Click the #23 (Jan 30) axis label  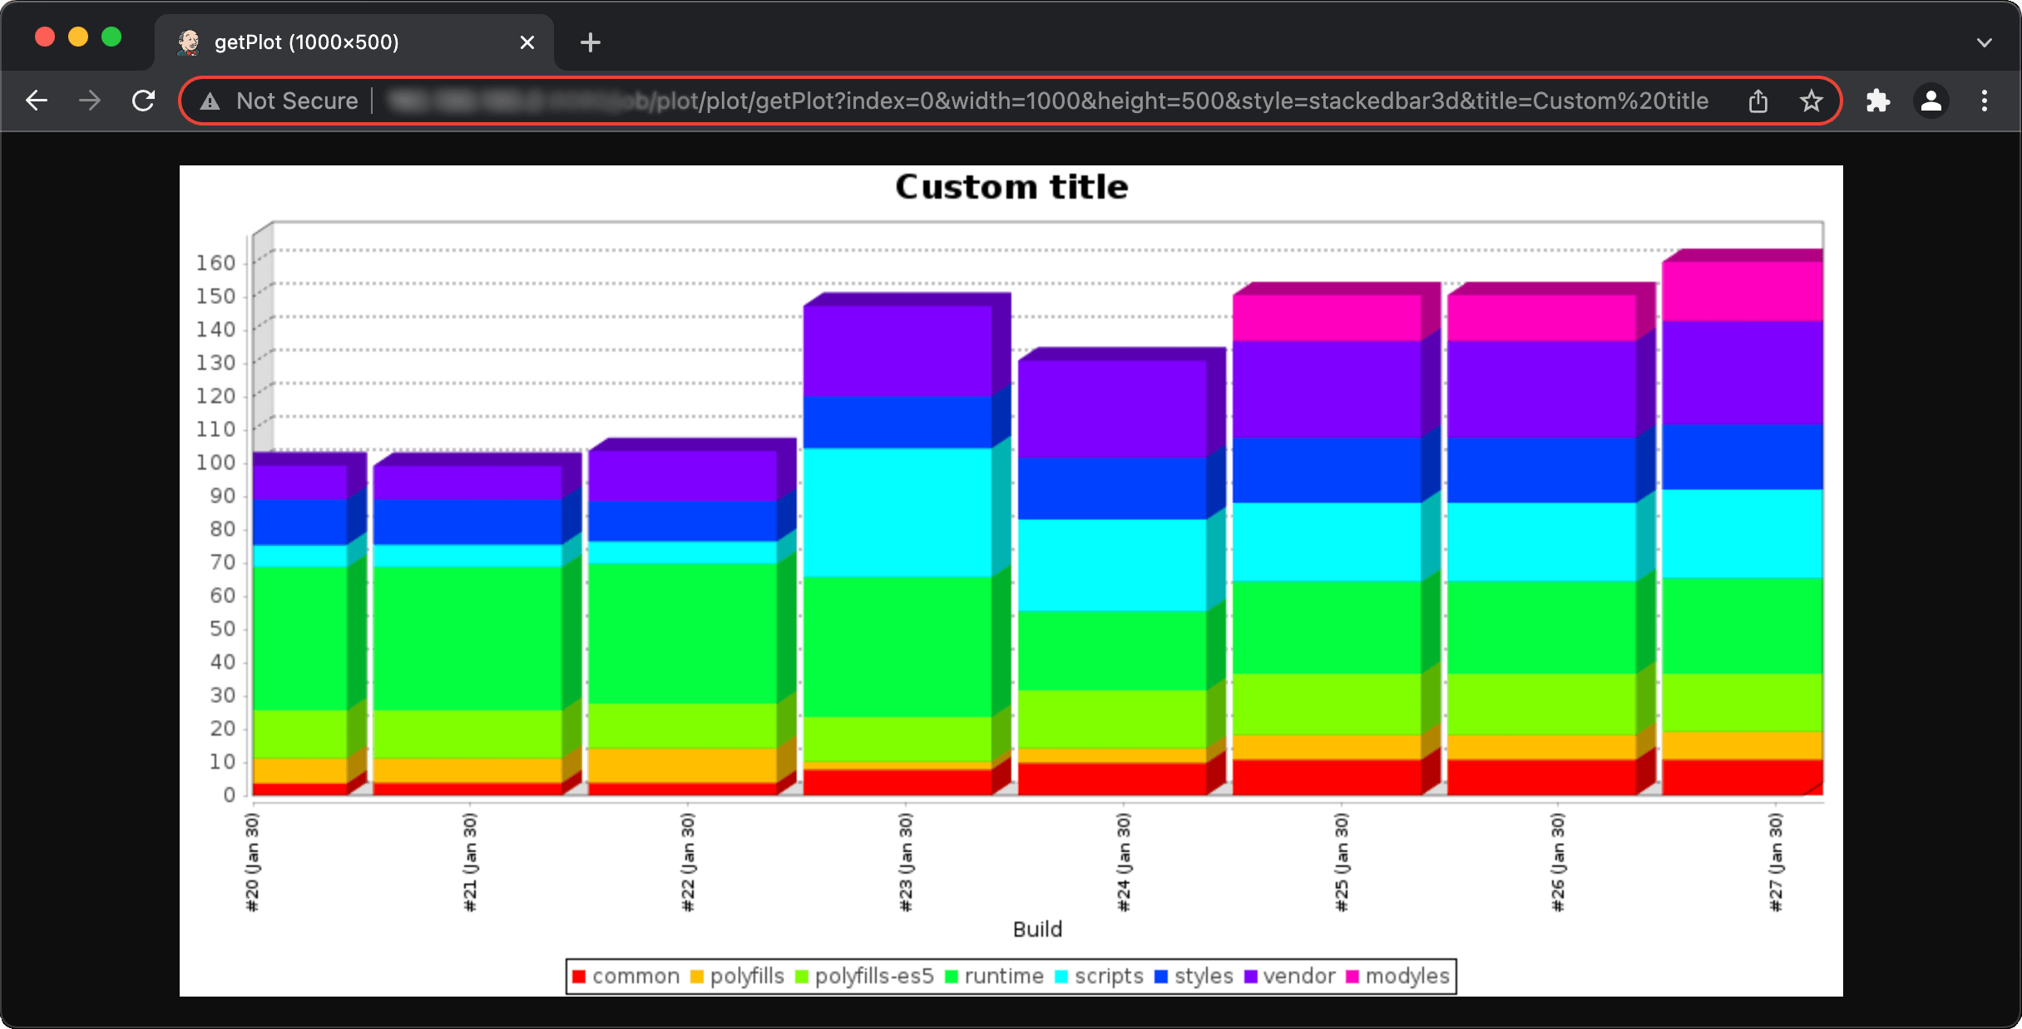tap(906, 863)
